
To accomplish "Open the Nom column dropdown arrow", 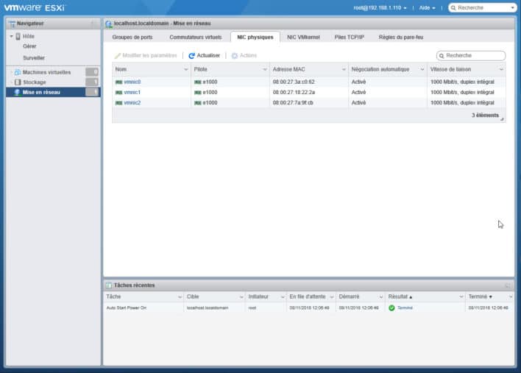I will 185,69.
